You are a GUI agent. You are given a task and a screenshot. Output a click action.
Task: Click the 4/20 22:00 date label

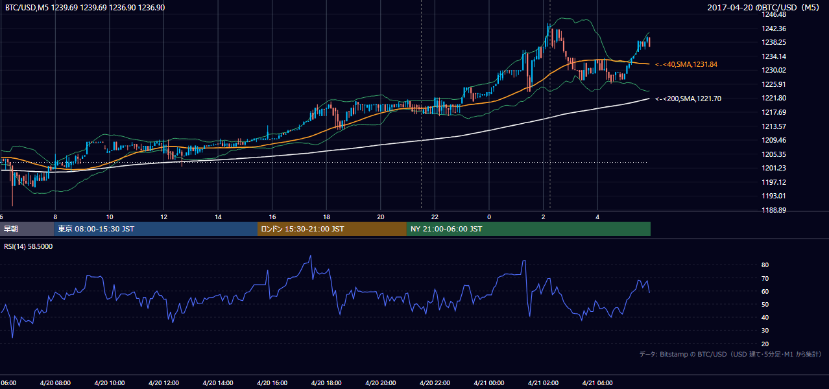tap(435, 383)
